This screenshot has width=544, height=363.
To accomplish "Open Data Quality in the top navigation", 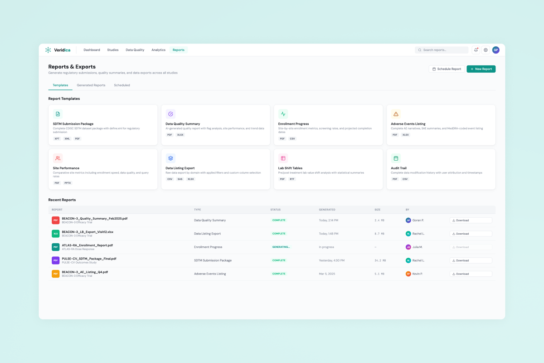I will [135, 50].
